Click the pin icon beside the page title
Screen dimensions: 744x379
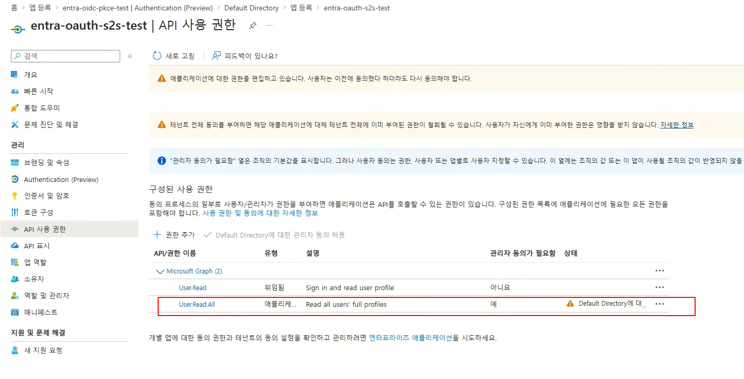click(x=252, y=25)
